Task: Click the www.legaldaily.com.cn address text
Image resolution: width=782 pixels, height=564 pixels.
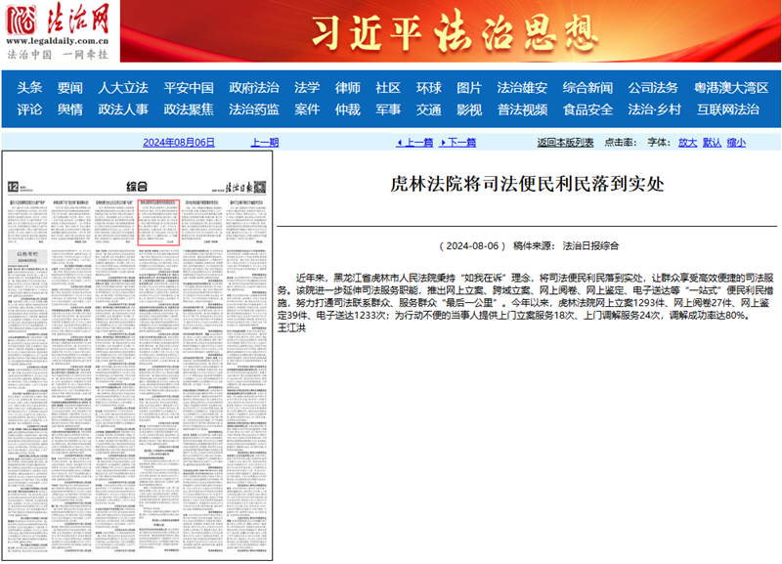Action: [58, 41]
